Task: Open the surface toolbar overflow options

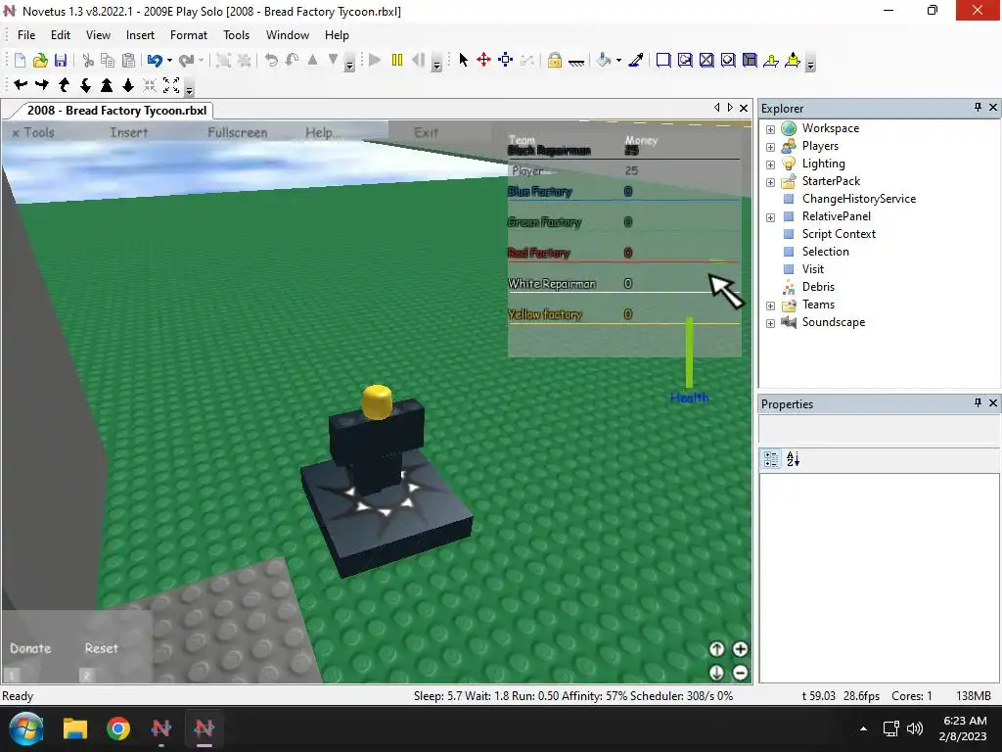Action: pyautogui.click(x=810, y=63)
